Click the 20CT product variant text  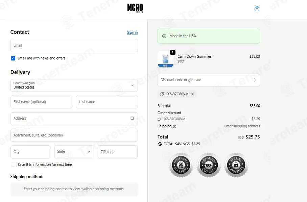tap(181, 61)
